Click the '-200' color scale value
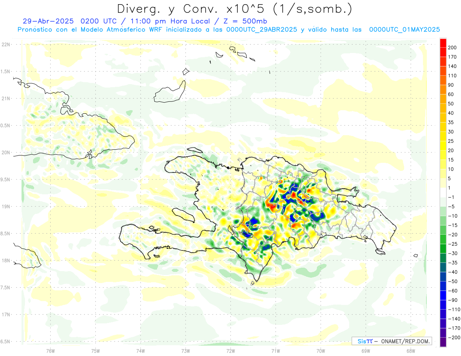 click(454, 338)
